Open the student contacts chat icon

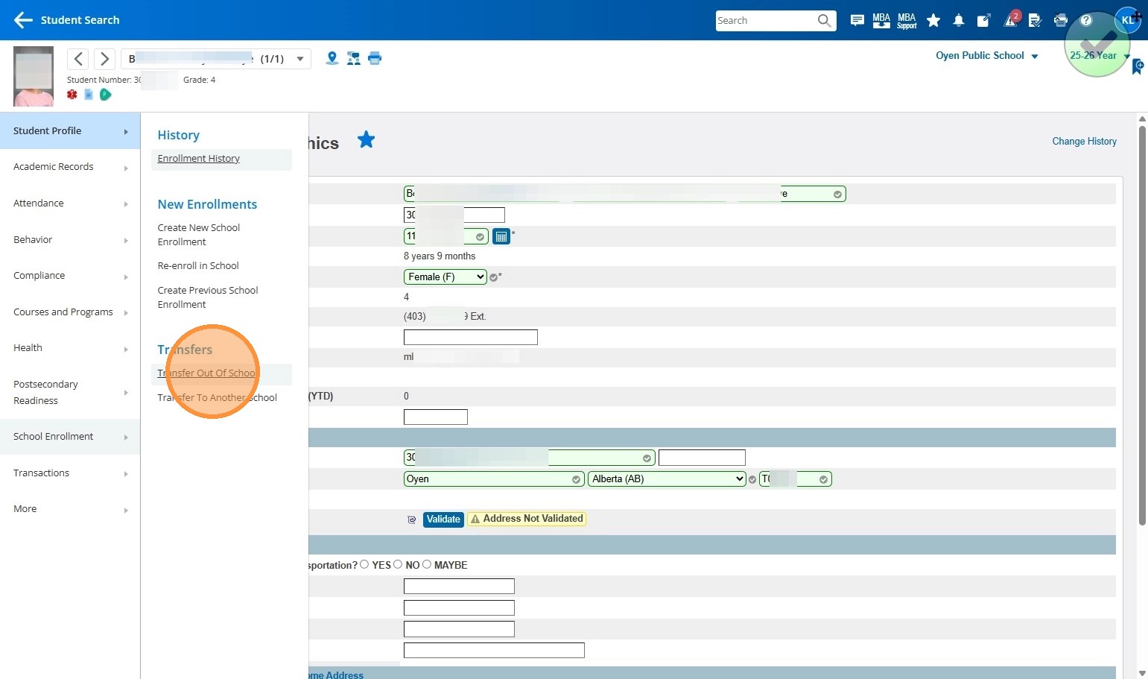(354, 58)
